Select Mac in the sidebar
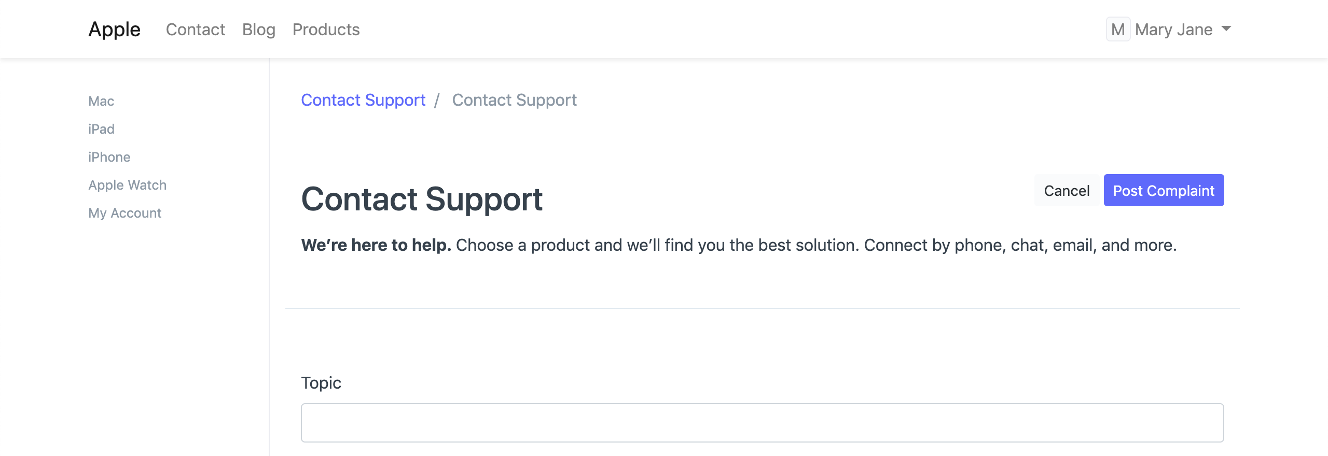The width and height of the screenshot is (1328, 456). (101, 101)
